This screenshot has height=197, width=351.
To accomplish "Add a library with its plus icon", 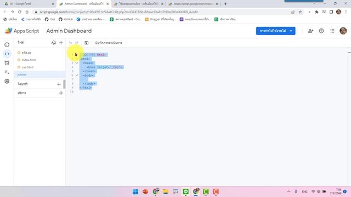I will pyautogui.click(x=59, y=84).
